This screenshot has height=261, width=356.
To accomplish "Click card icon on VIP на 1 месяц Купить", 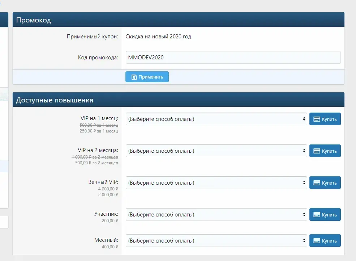I will coord(317,119).
